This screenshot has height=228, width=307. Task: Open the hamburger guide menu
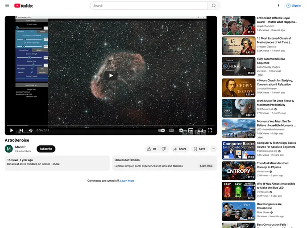pyautogui.click(x=7, y=5)
